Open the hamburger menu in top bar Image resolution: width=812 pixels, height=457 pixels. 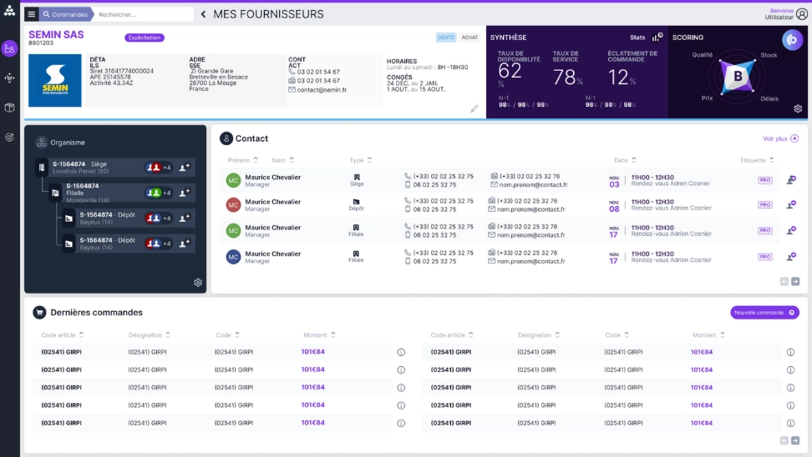[31, 14]
